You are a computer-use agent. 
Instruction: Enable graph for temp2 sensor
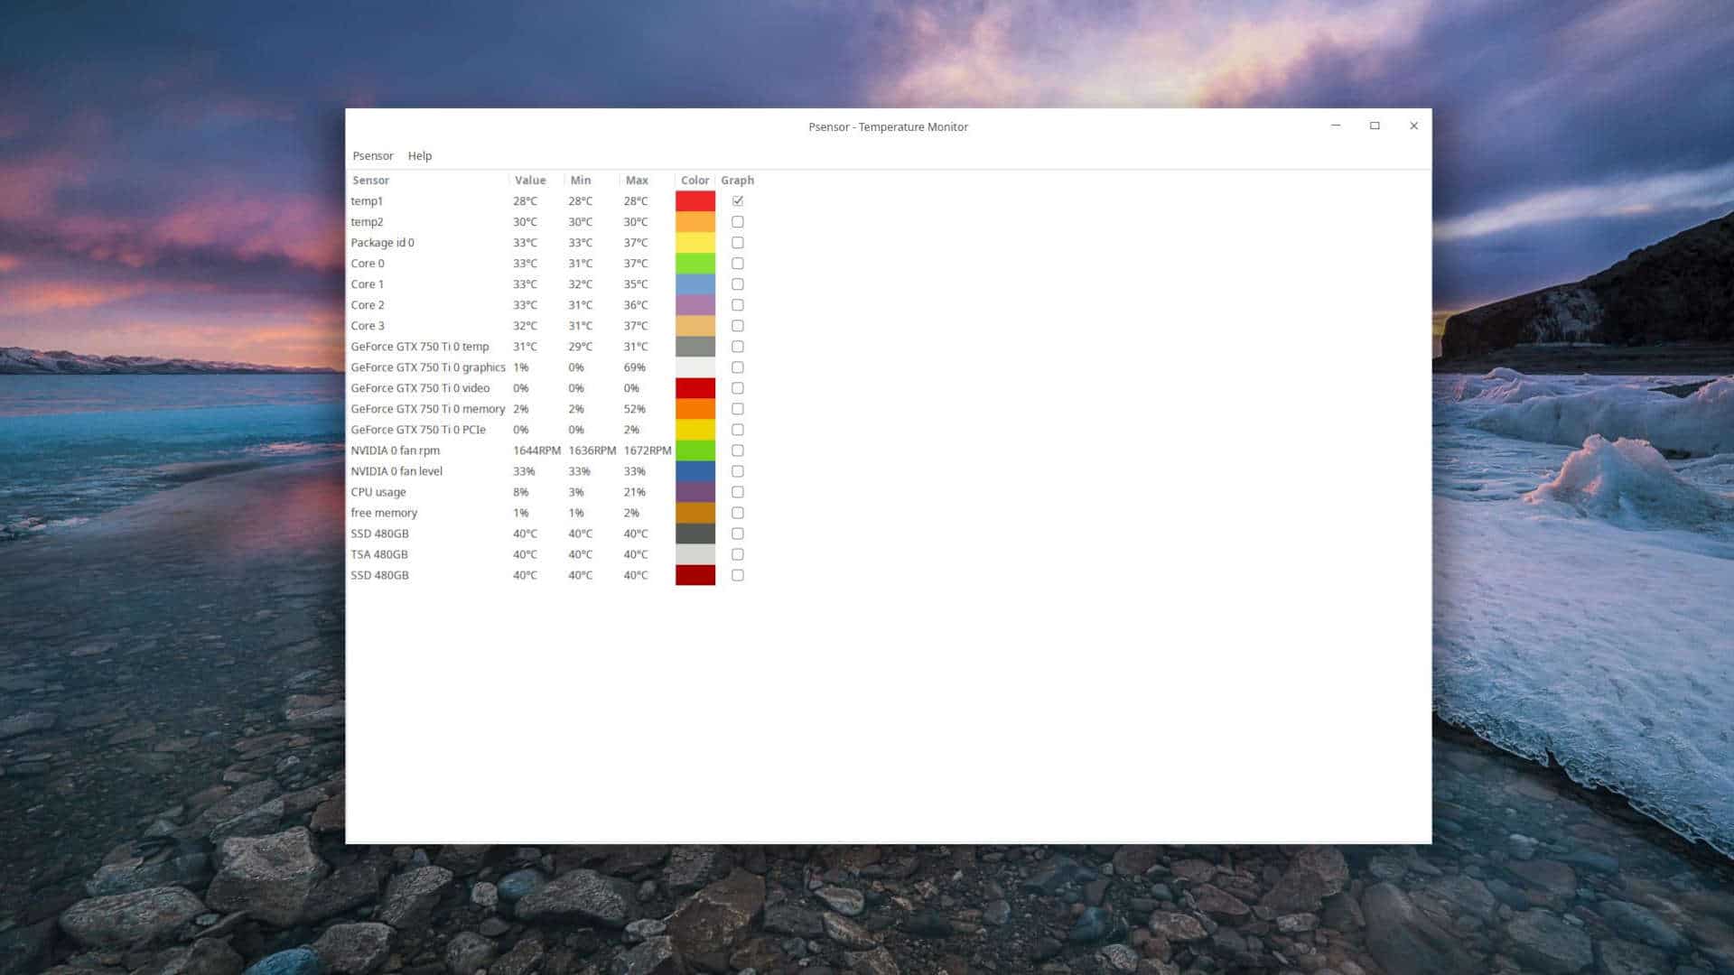[738, 221]
